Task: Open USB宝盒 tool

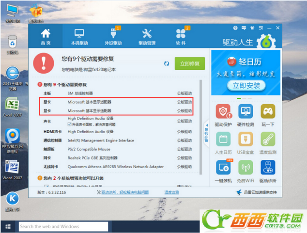Action: 246,143
